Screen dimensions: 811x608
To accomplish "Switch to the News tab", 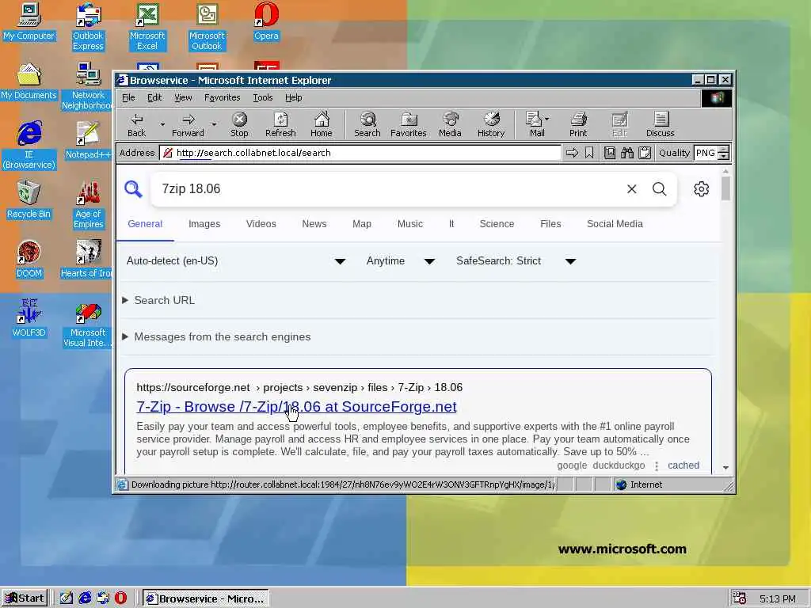I will pyautogui.click(x=314, y=224).
